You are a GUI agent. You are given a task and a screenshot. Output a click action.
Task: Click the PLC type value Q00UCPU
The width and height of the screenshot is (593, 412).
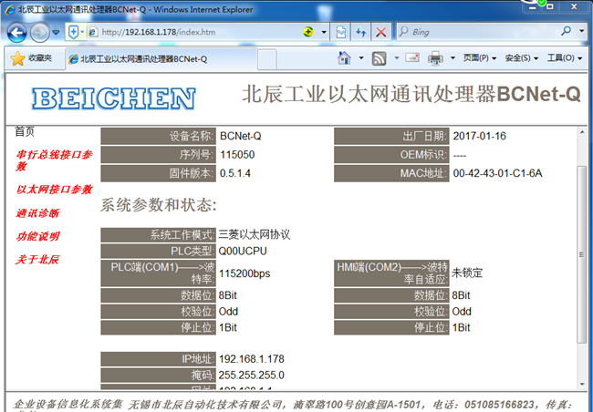pos(243,251)
